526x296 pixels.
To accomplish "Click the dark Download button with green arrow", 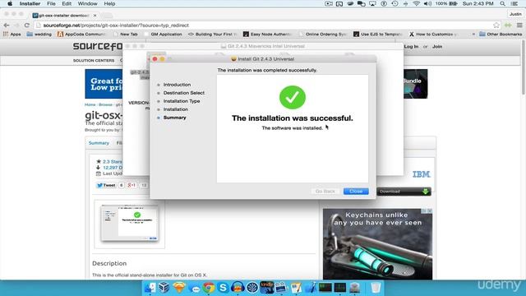I will point(404,192).
